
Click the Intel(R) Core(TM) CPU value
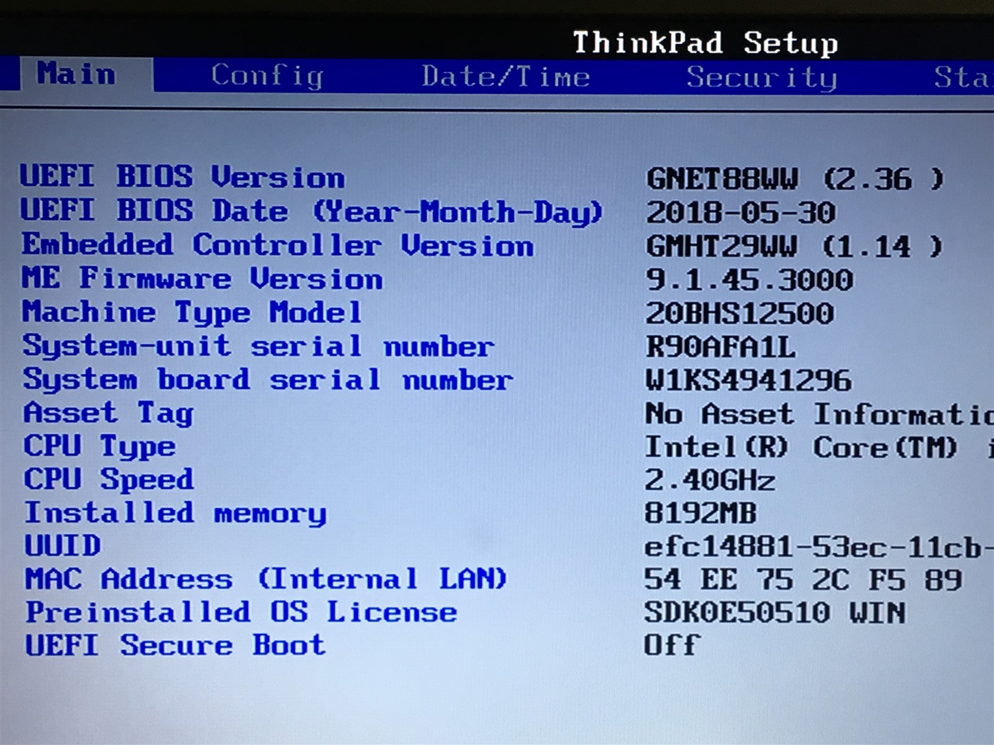[x=819, y=447]
